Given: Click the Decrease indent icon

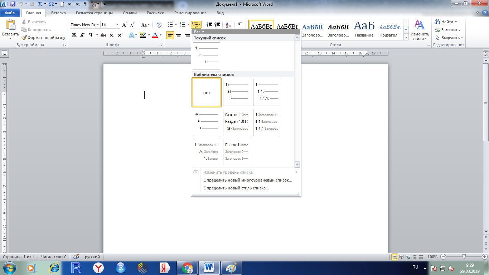Looking at the screenshot, I should 209,25.
